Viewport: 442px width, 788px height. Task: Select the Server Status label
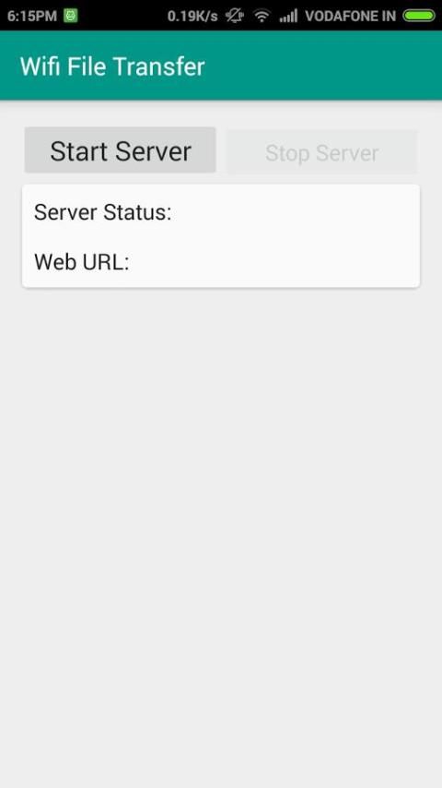[x=103, y=212]
